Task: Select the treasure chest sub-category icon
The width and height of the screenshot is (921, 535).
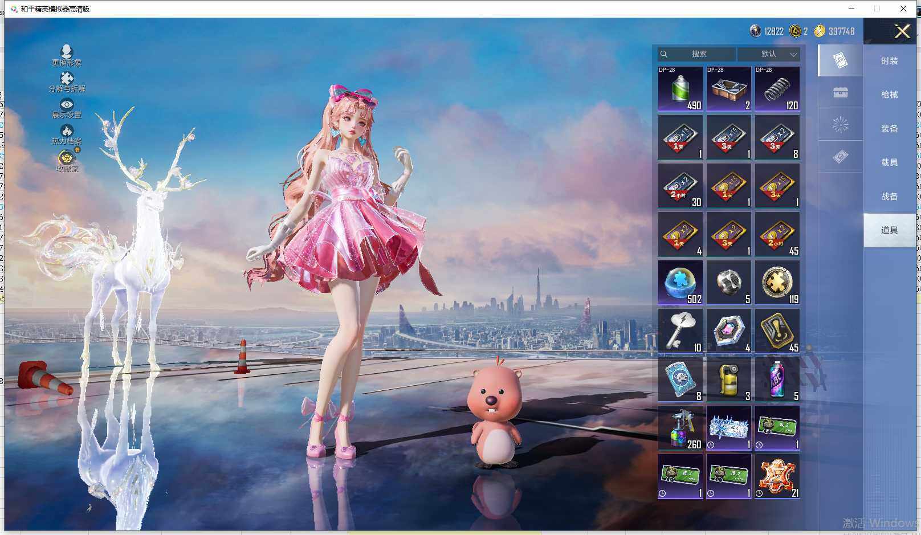Action: tap(840, 92)
